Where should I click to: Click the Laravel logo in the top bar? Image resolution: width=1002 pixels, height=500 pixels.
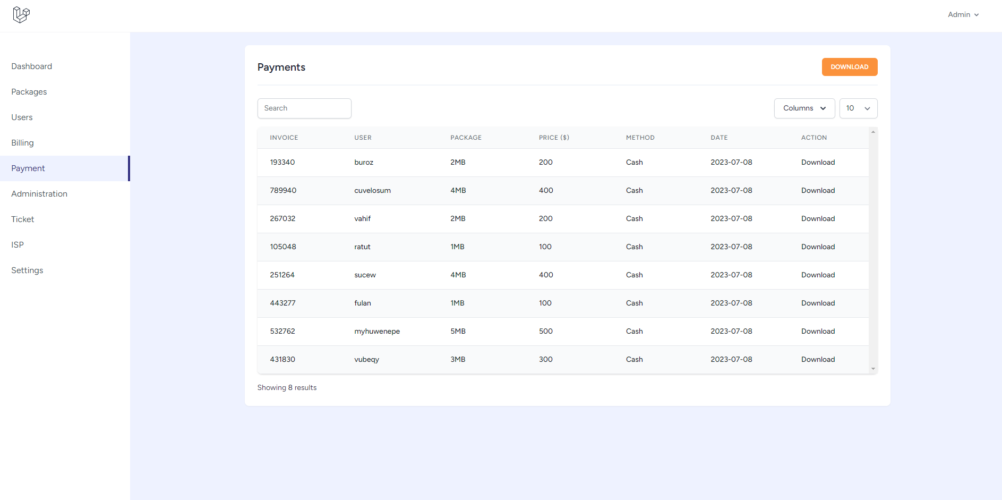[21, 15]
